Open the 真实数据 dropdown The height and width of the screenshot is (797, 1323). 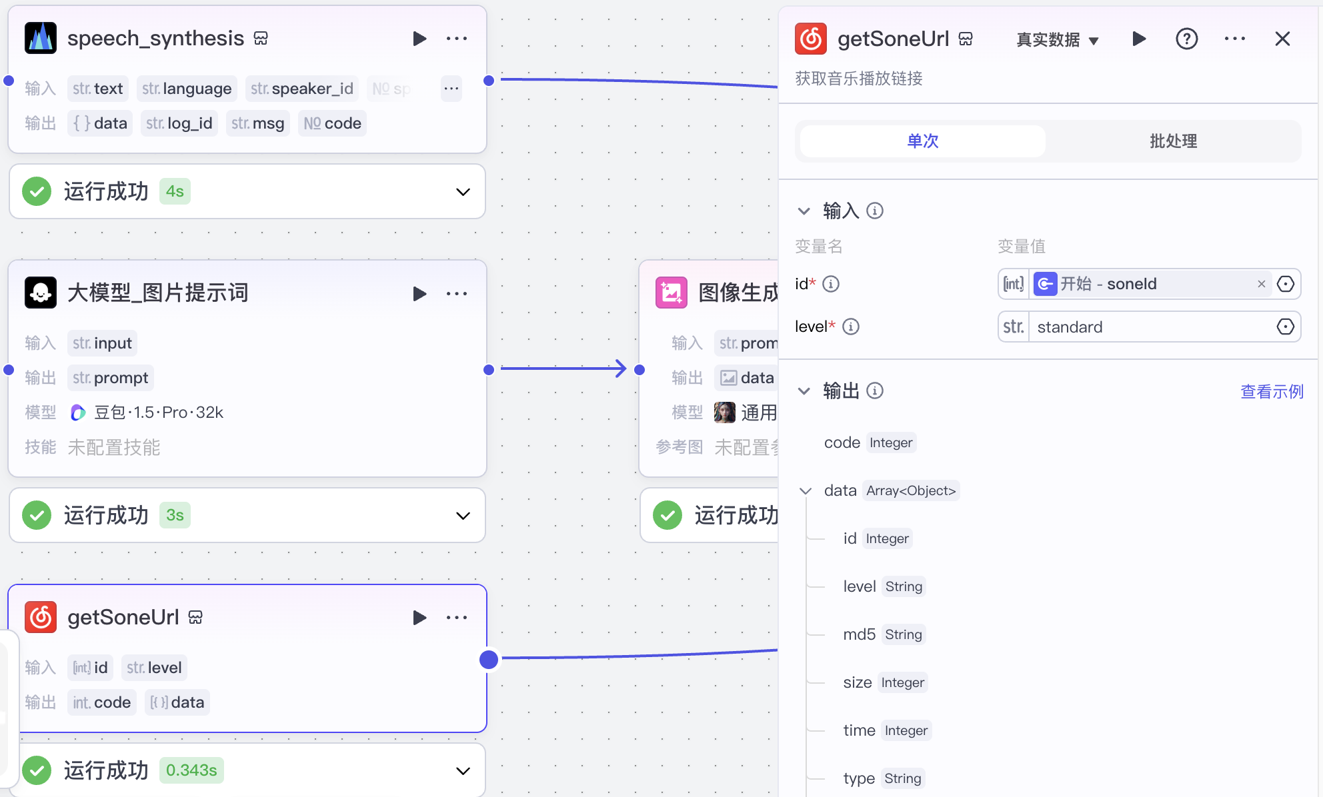(x=1056, y=39)
